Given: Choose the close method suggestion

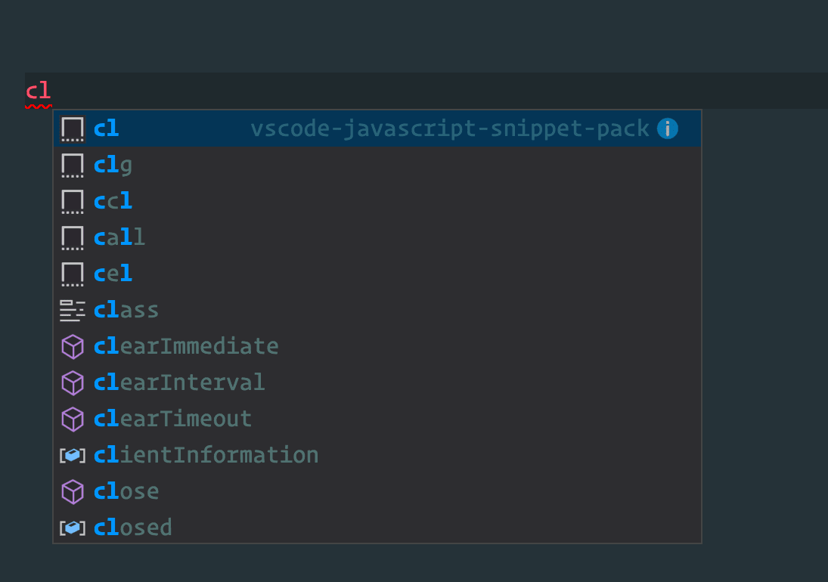Looking at the screenshot, I should point(126,491).
